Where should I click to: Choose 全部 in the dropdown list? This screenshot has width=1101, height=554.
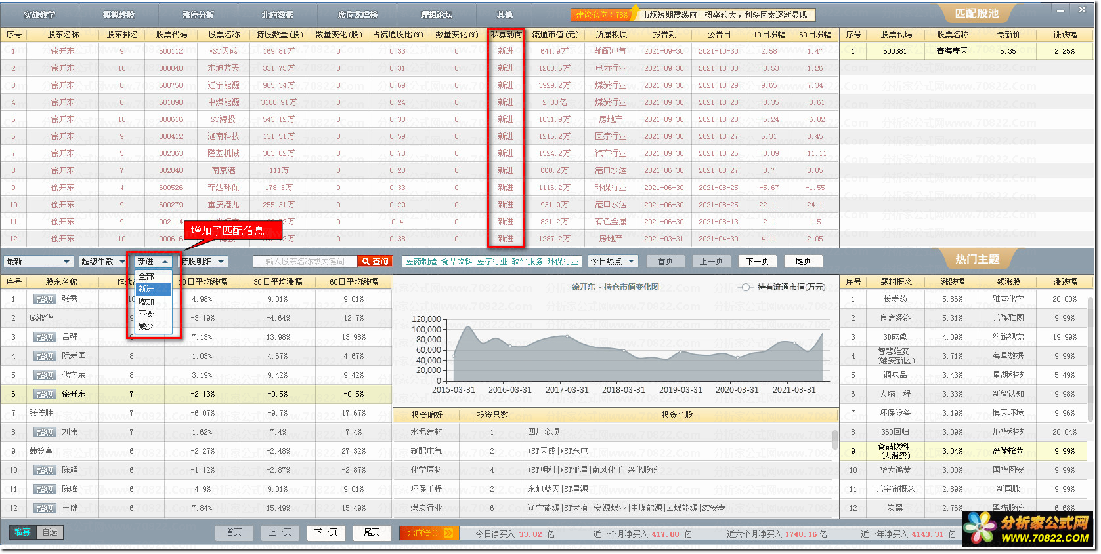[x=153, y=277]
